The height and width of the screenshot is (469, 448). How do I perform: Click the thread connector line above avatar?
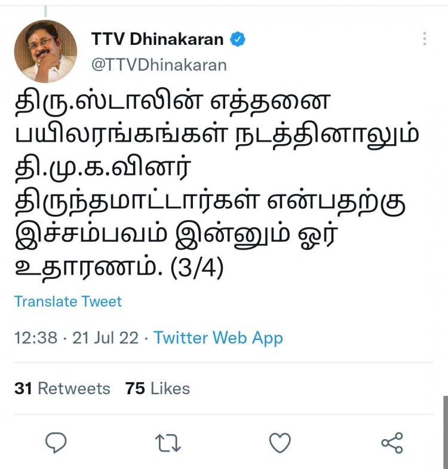click(x=45, y=11)
